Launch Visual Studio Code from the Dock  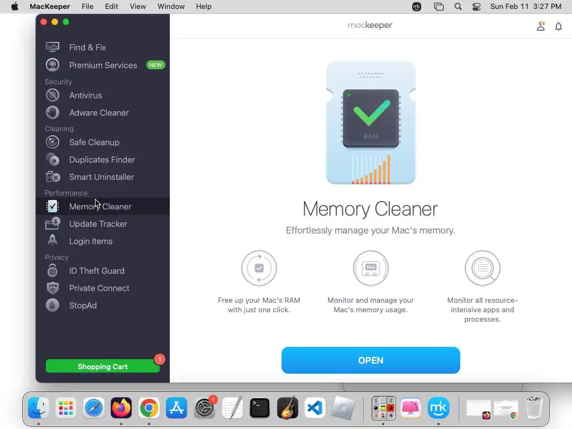pyautogui.click(x=315, y=407)
